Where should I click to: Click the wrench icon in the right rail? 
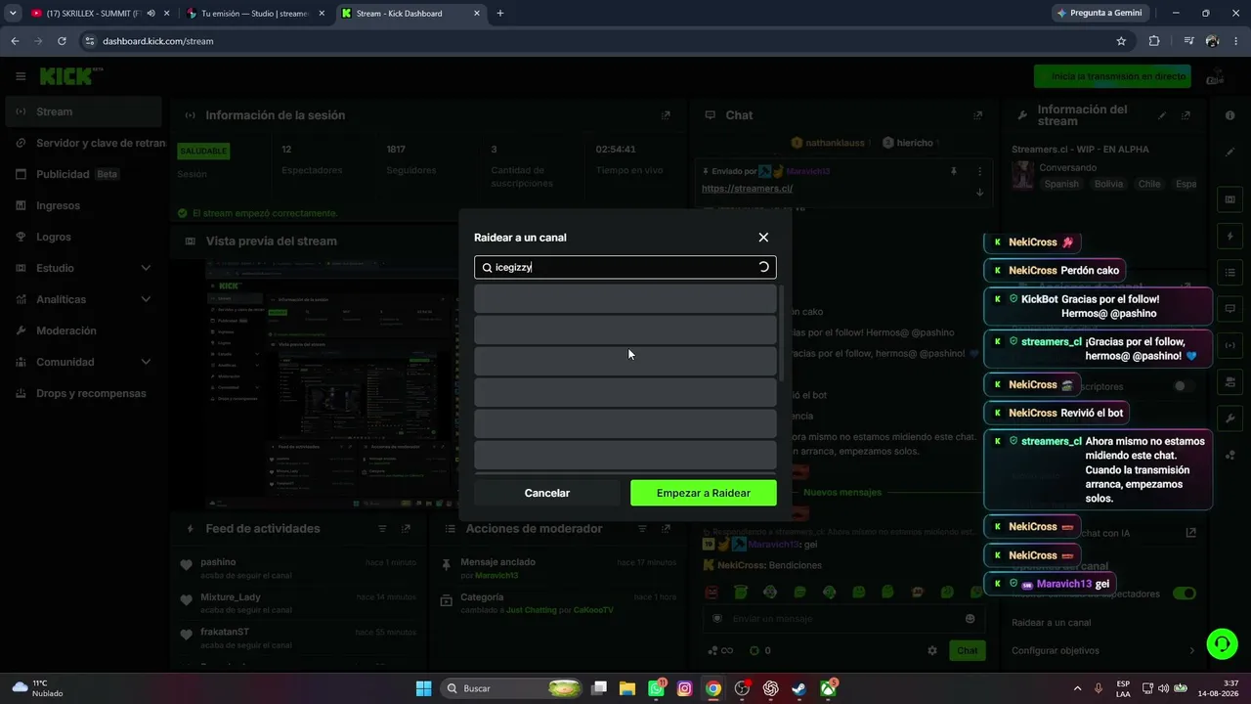1230,418
